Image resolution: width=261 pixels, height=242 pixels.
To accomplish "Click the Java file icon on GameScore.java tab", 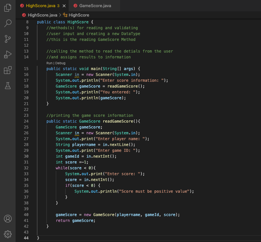I will point(75,6).
